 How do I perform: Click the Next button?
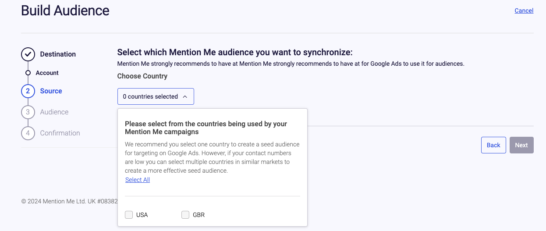coord(521,145)
